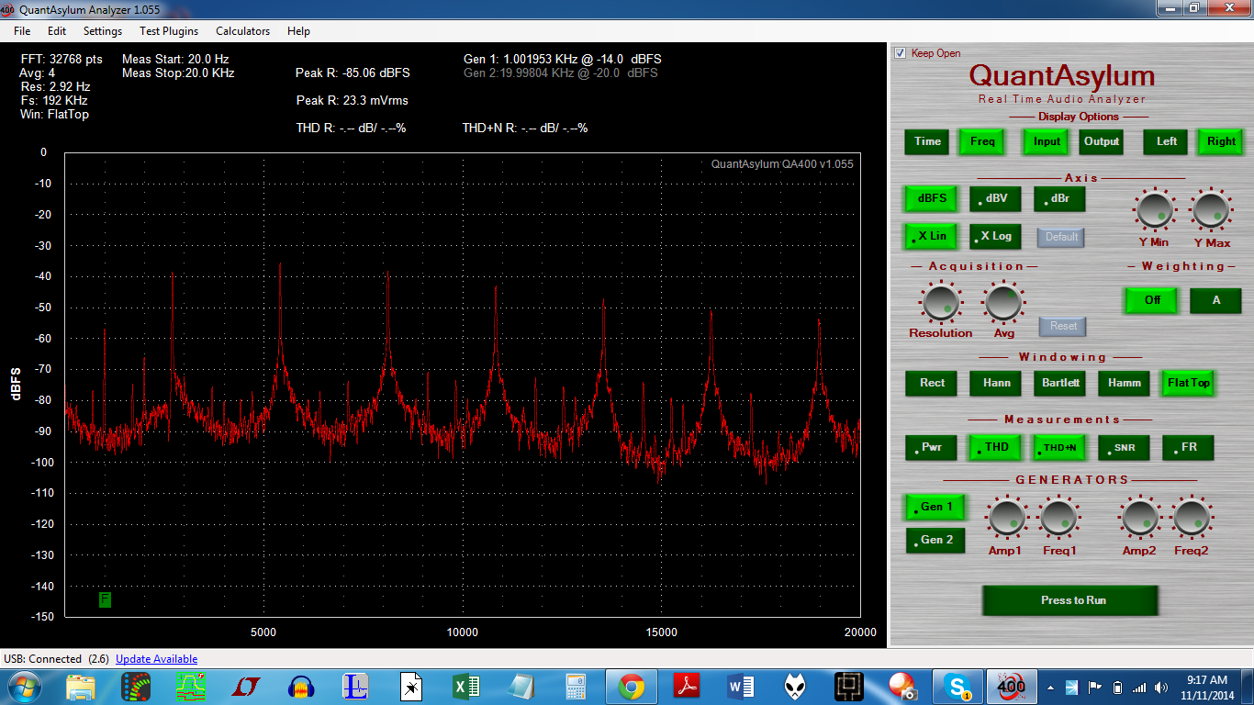
Task: Switch to X Lin axis
Action: pyautogui.click(x=931, y=236)
